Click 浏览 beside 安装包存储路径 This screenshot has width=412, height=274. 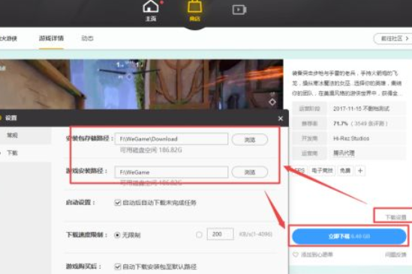coord(250,139)
